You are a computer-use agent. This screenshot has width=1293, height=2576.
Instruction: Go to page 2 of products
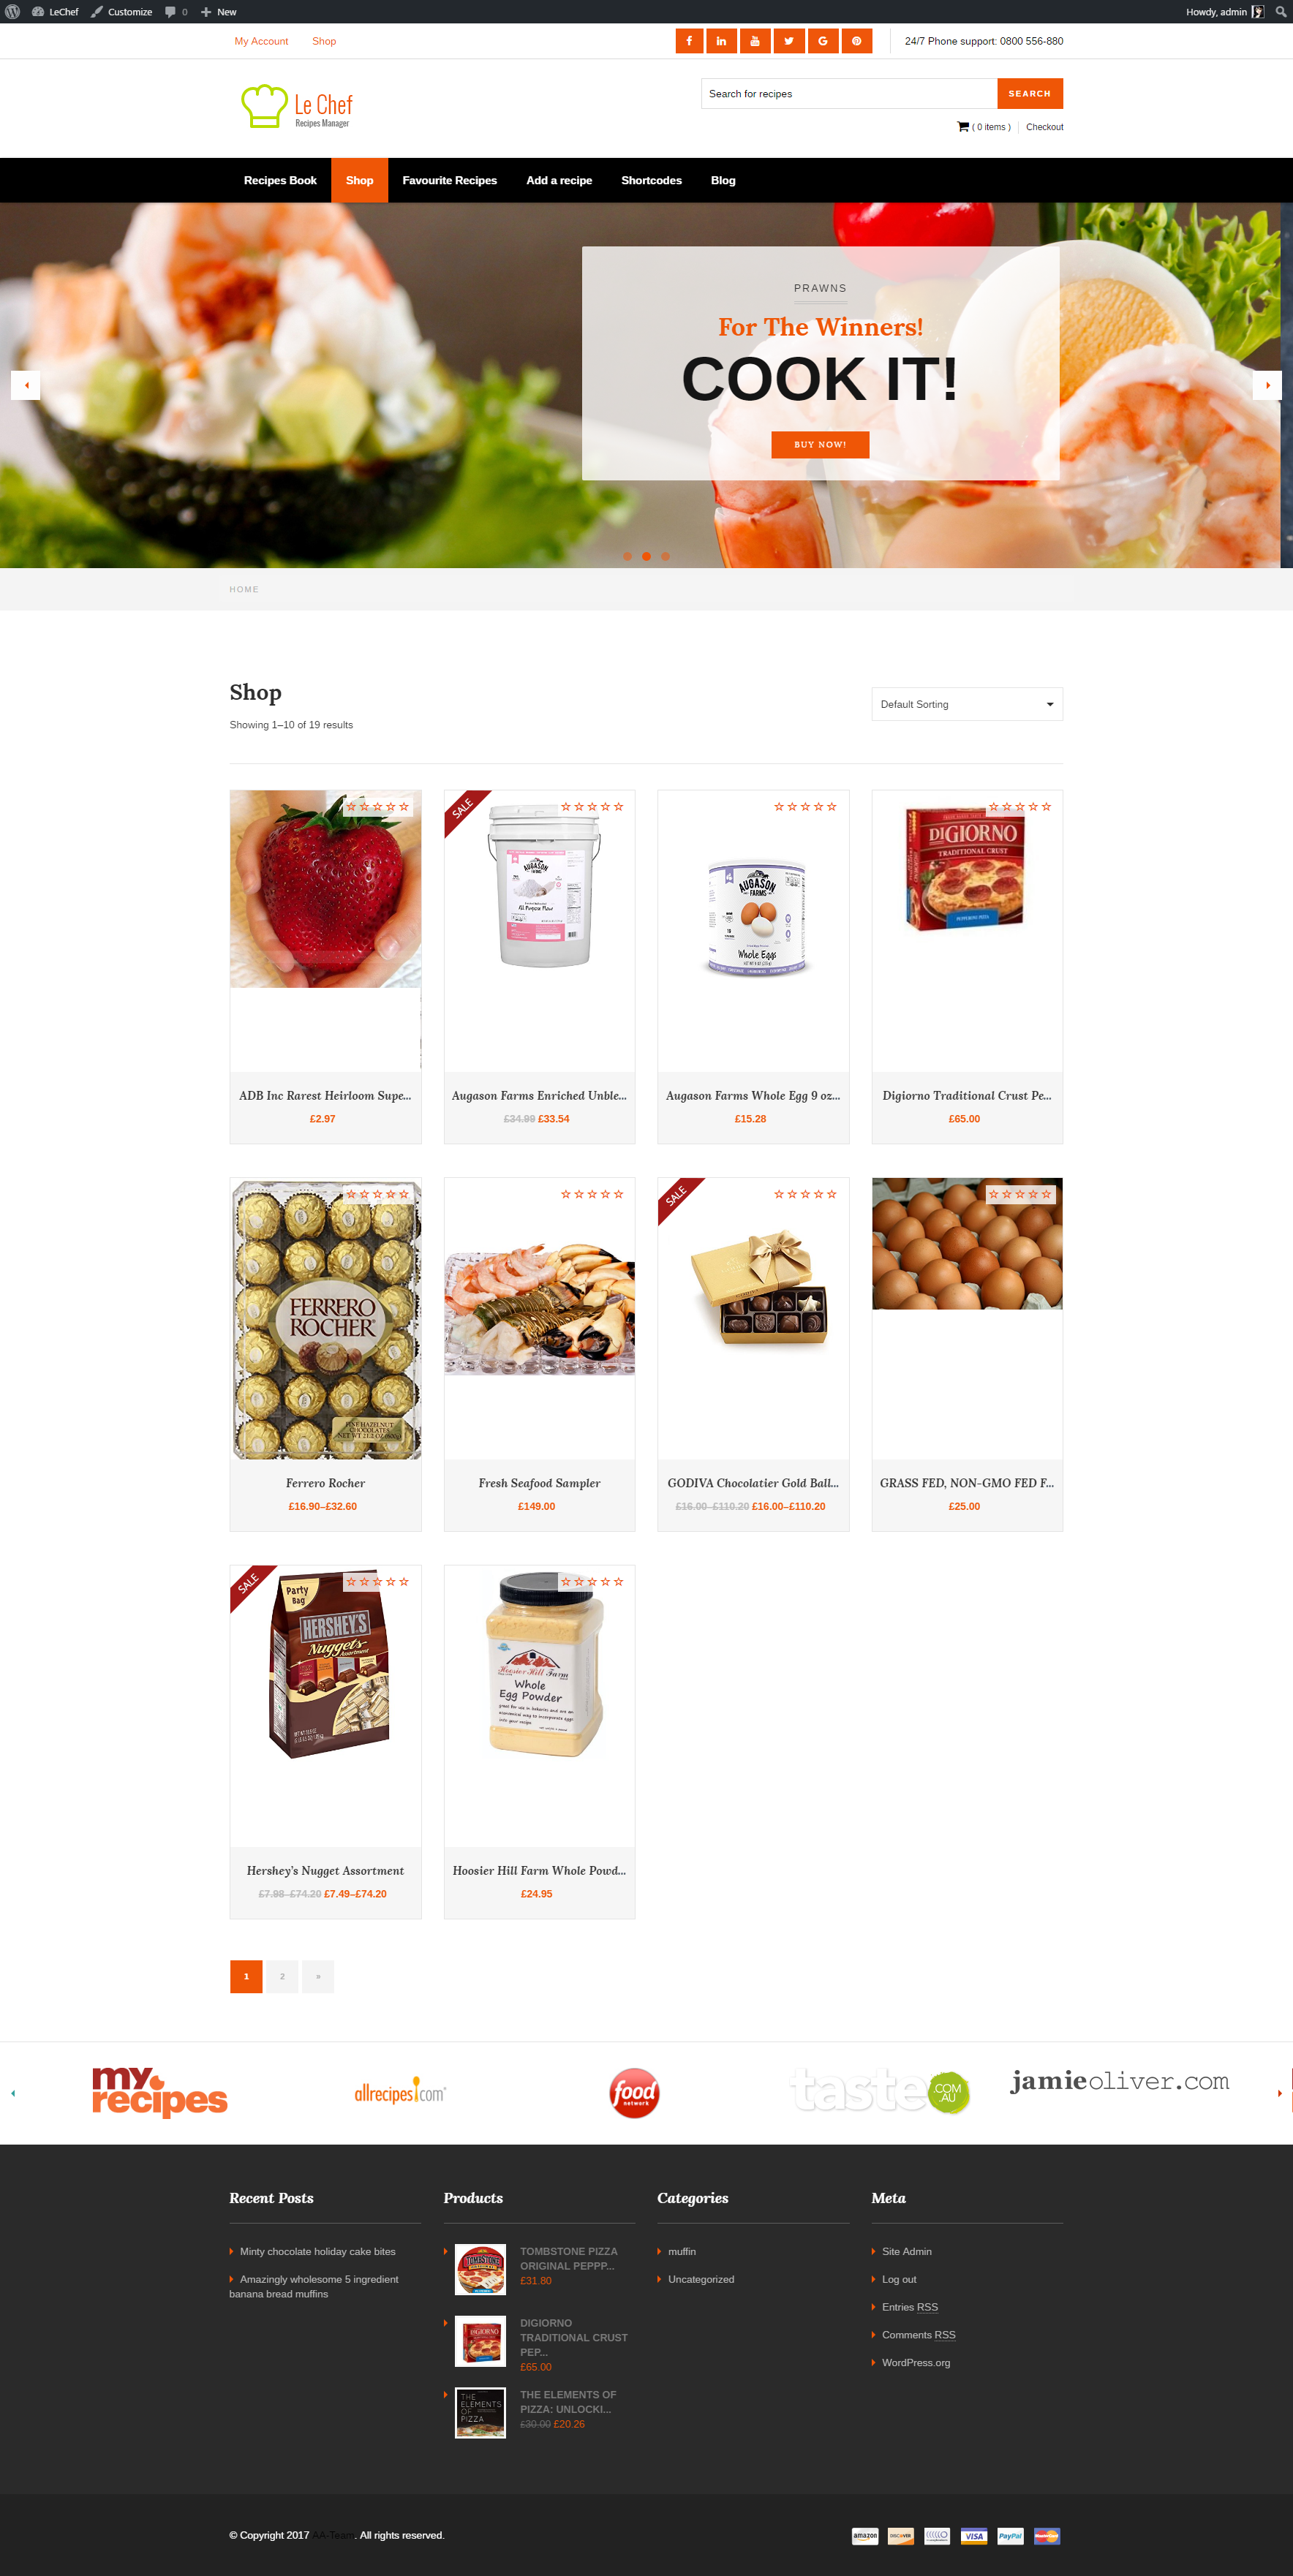tap(282, 1976)
